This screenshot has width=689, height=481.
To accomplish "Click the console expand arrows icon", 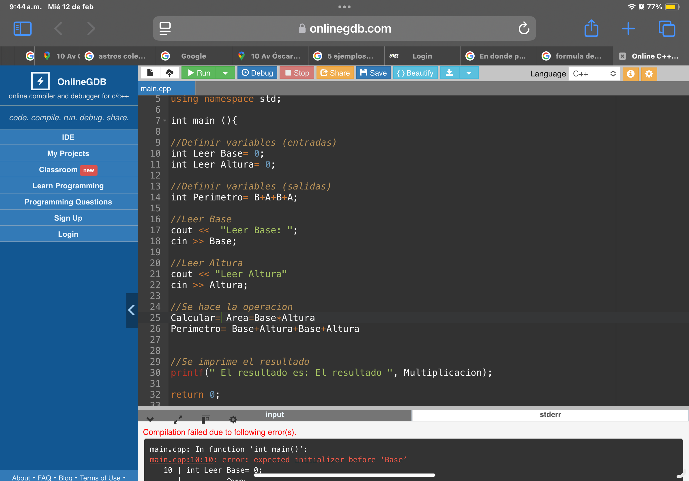I will point(178,419).
